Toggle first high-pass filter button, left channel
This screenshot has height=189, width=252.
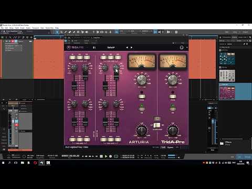(x=72, y=140)
